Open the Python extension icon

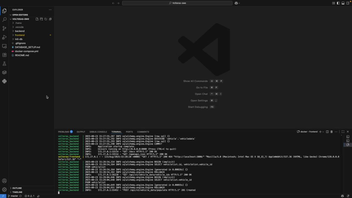click(x=4, y=81)
